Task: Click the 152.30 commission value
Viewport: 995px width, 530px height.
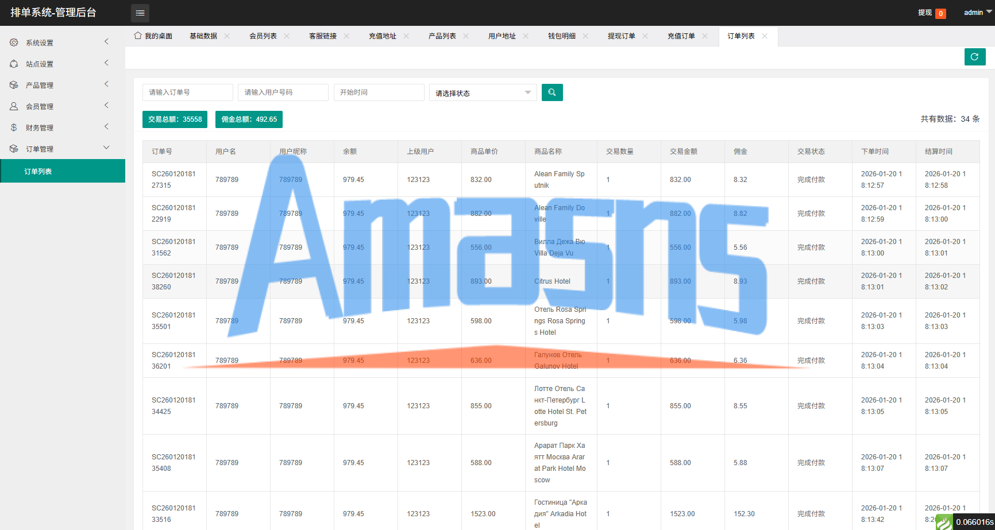Action: tap(744, 514)
